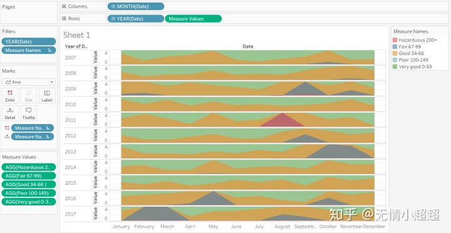Click sort icon on Measure Names filter
The image size is (451, 233).
(50, 50)
